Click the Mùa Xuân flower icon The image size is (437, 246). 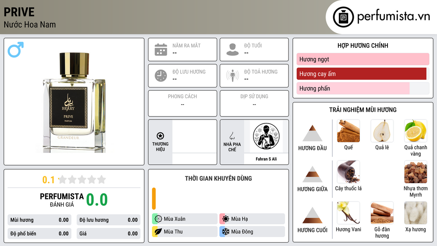click(158, 219)
